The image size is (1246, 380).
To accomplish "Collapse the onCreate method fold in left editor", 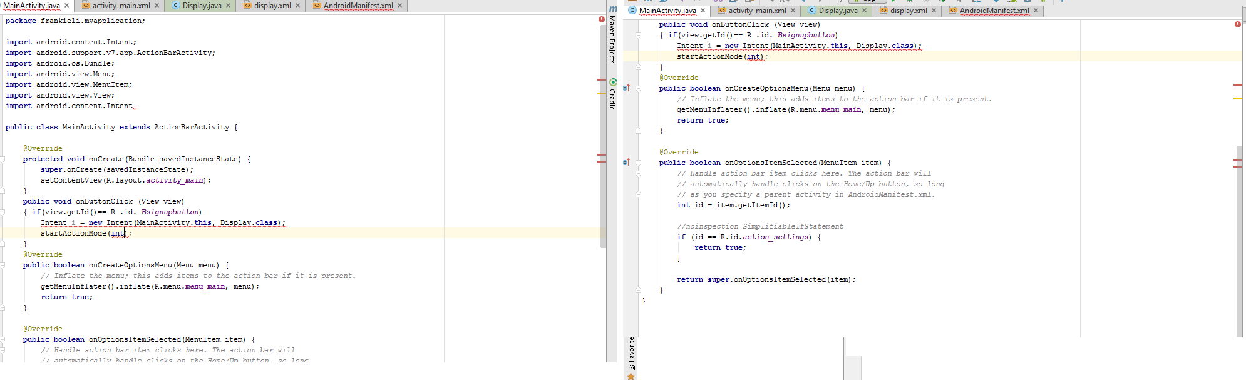I will pyautogui.click(x=3, y=159).
